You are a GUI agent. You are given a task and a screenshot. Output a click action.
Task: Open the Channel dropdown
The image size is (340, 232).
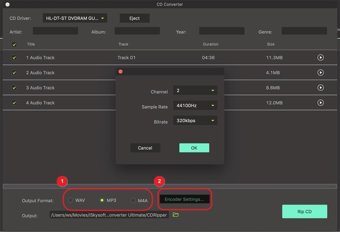tap(195, 91)
